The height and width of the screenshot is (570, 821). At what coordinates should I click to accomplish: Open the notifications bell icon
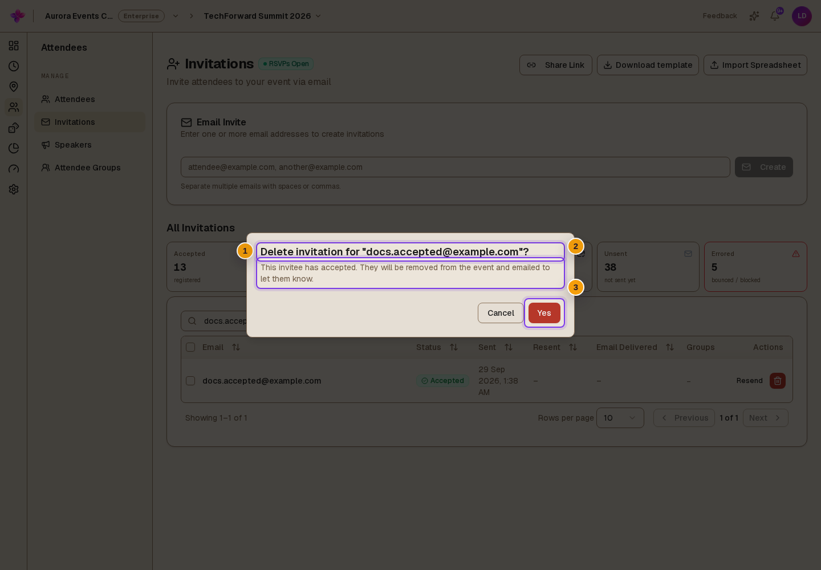(x=775, y=16)
